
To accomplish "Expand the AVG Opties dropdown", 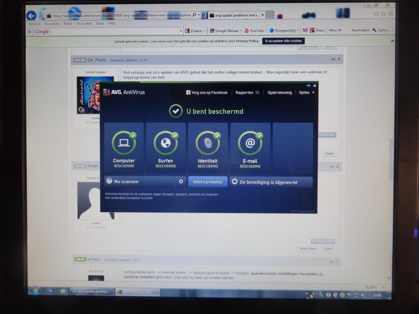I will point(307,93).
